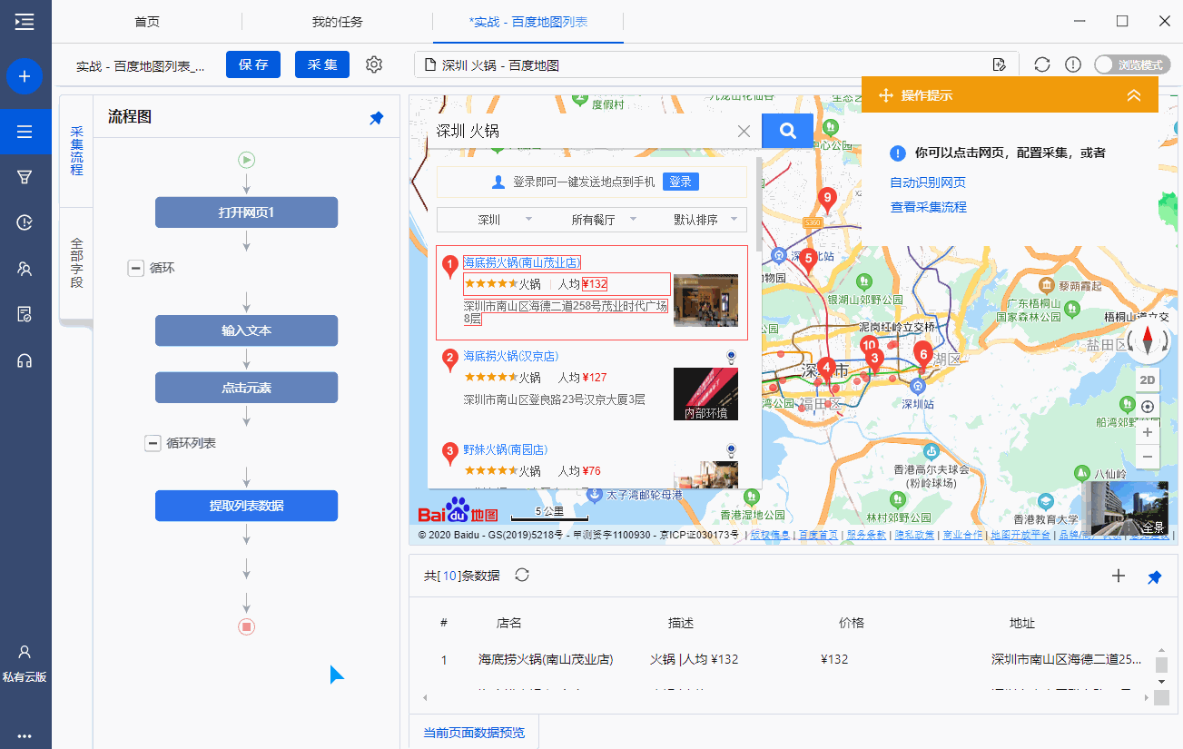1183x749 pixels.
Task: Create new task with plus button
Action: pyautogui.click(x=25, y=76)
